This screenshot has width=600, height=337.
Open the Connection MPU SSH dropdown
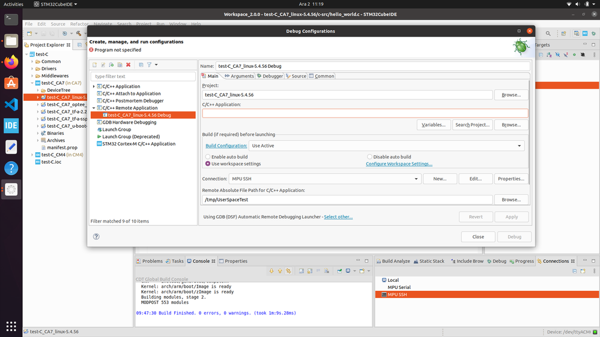[x=325, y=179]
